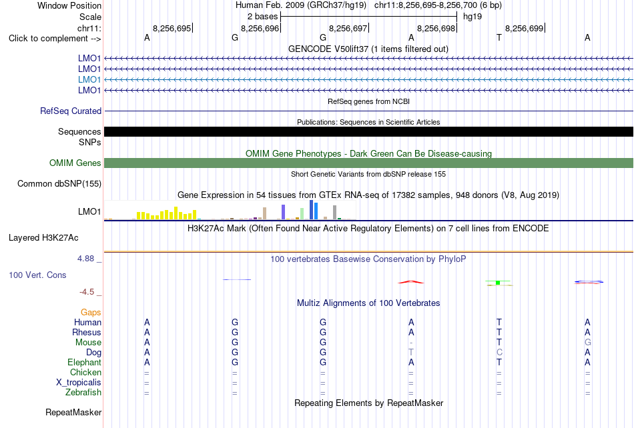The height and width of the screenshot is (428, 634).
Task: Click the Chicken species label
Action: point(85,372)
